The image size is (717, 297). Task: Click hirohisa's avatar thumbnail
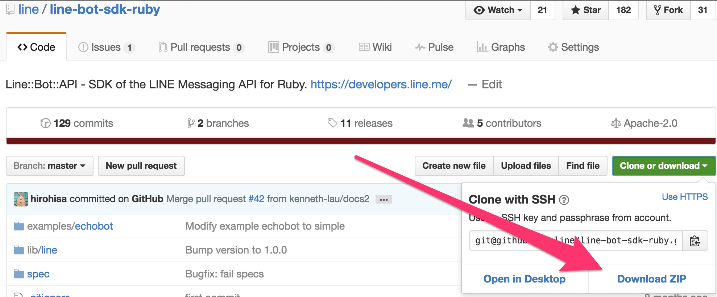pos(21,199)
